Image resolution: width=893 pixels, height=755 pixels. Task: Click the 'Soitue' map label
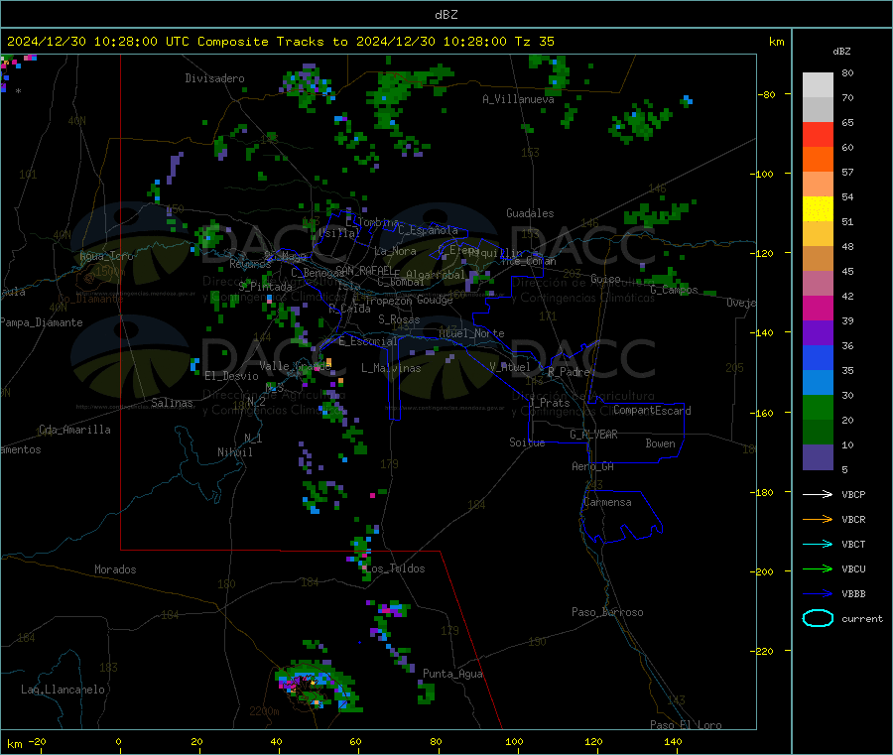pos(527,442)
